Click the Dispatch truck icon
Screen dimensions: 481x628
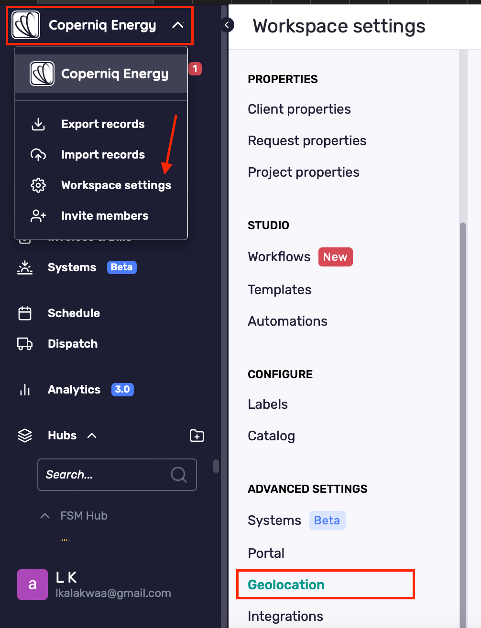(x=25, y=344)
